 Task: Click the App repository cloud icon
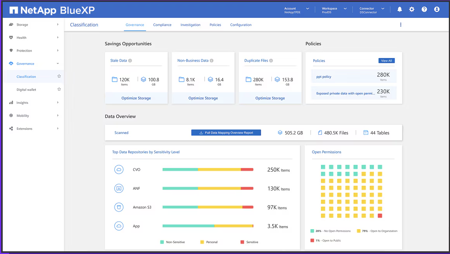tap(119, 226)
